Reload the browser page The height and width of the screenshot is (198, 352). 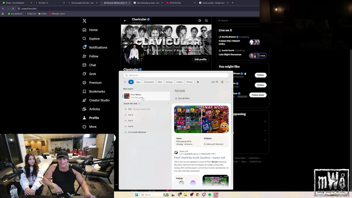tap(13, 9)
